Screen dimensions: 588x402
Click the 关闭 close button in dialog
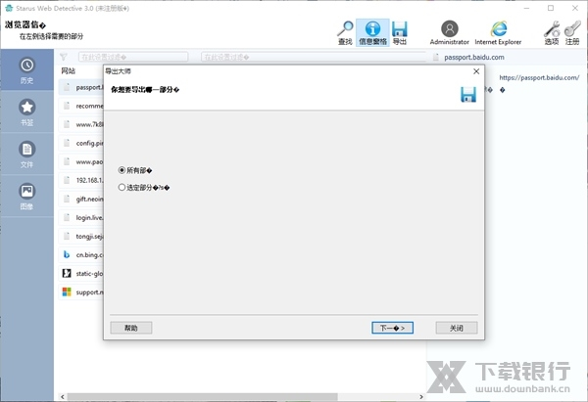(x=457, y=328)
